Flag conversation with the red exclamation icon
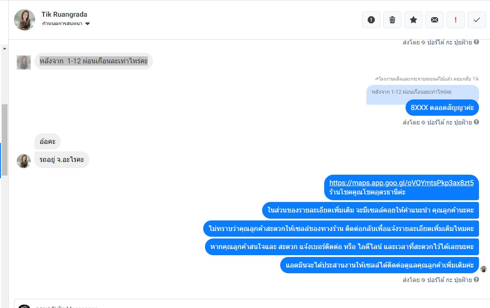 [x=456, y=20]
